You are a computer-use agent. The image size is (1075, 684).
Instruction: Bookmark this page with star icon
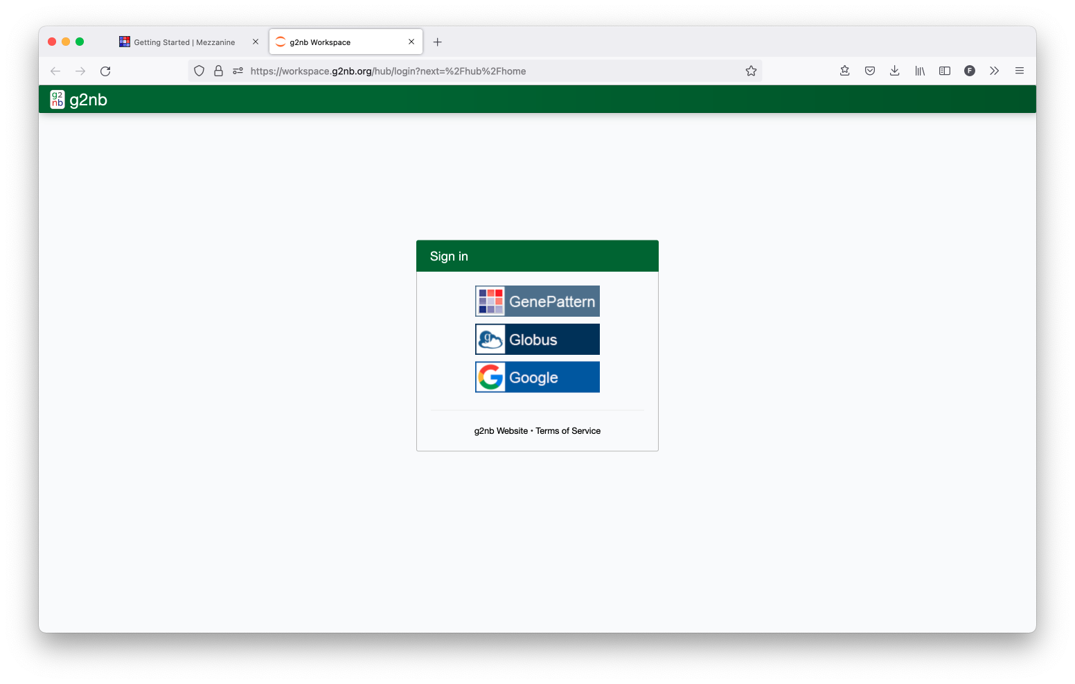[x=751, y=71]
